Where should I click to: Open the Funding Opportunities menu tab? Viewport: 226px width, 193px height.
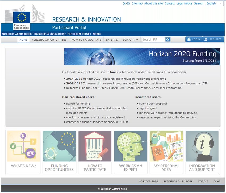(49, 40)
